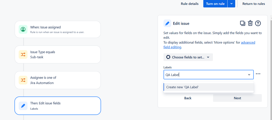Screen dimensions: 272x120
Task: Open the Labels field three-dot menu
Action: (258, 74)
